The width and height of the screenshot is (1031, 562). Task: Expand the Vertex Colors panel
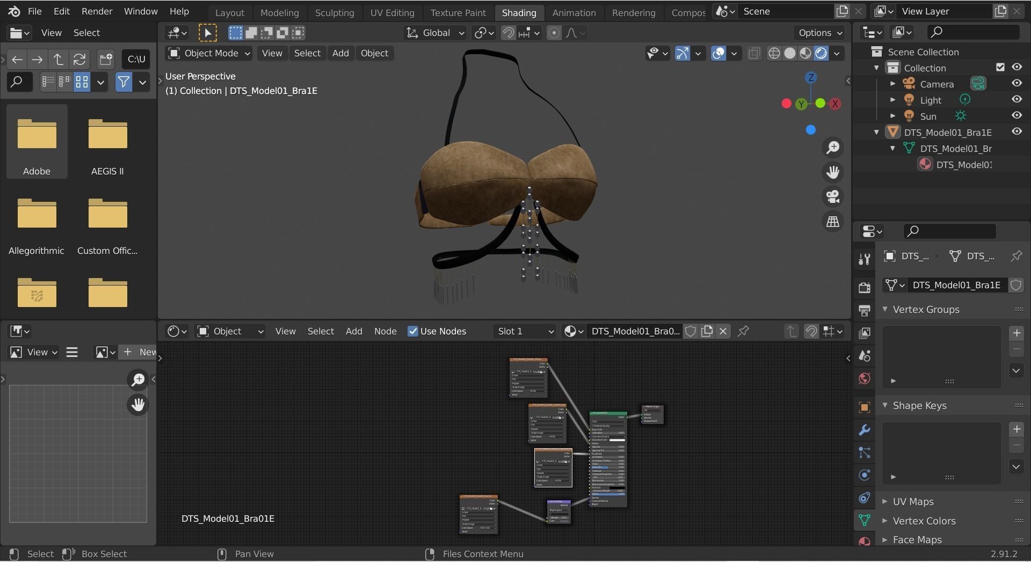pyautogui.click(x=885, y=521)
